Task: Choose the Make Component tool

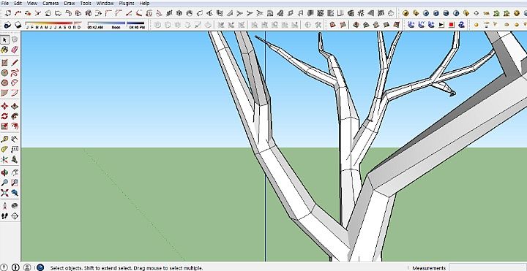Action: coord(15,40)
